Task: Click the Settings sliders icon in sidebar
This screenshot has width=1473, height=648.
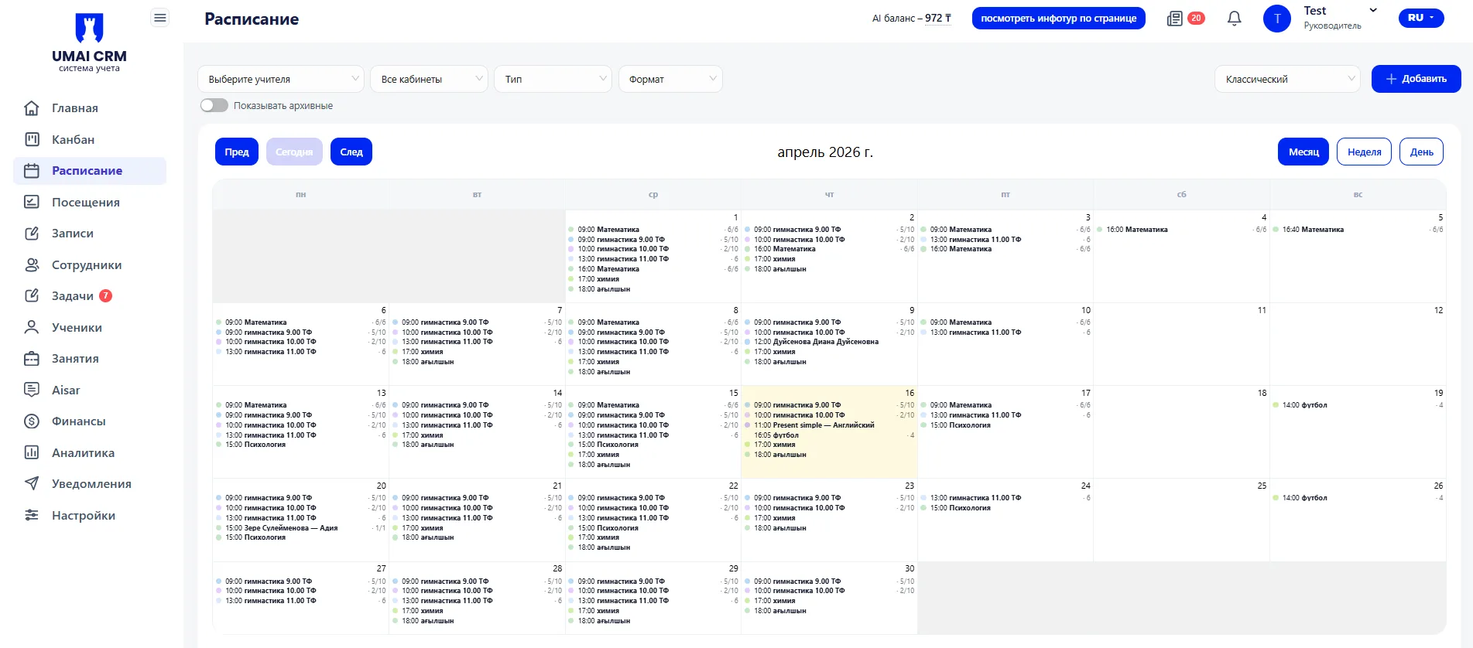Action: [32, 515]
